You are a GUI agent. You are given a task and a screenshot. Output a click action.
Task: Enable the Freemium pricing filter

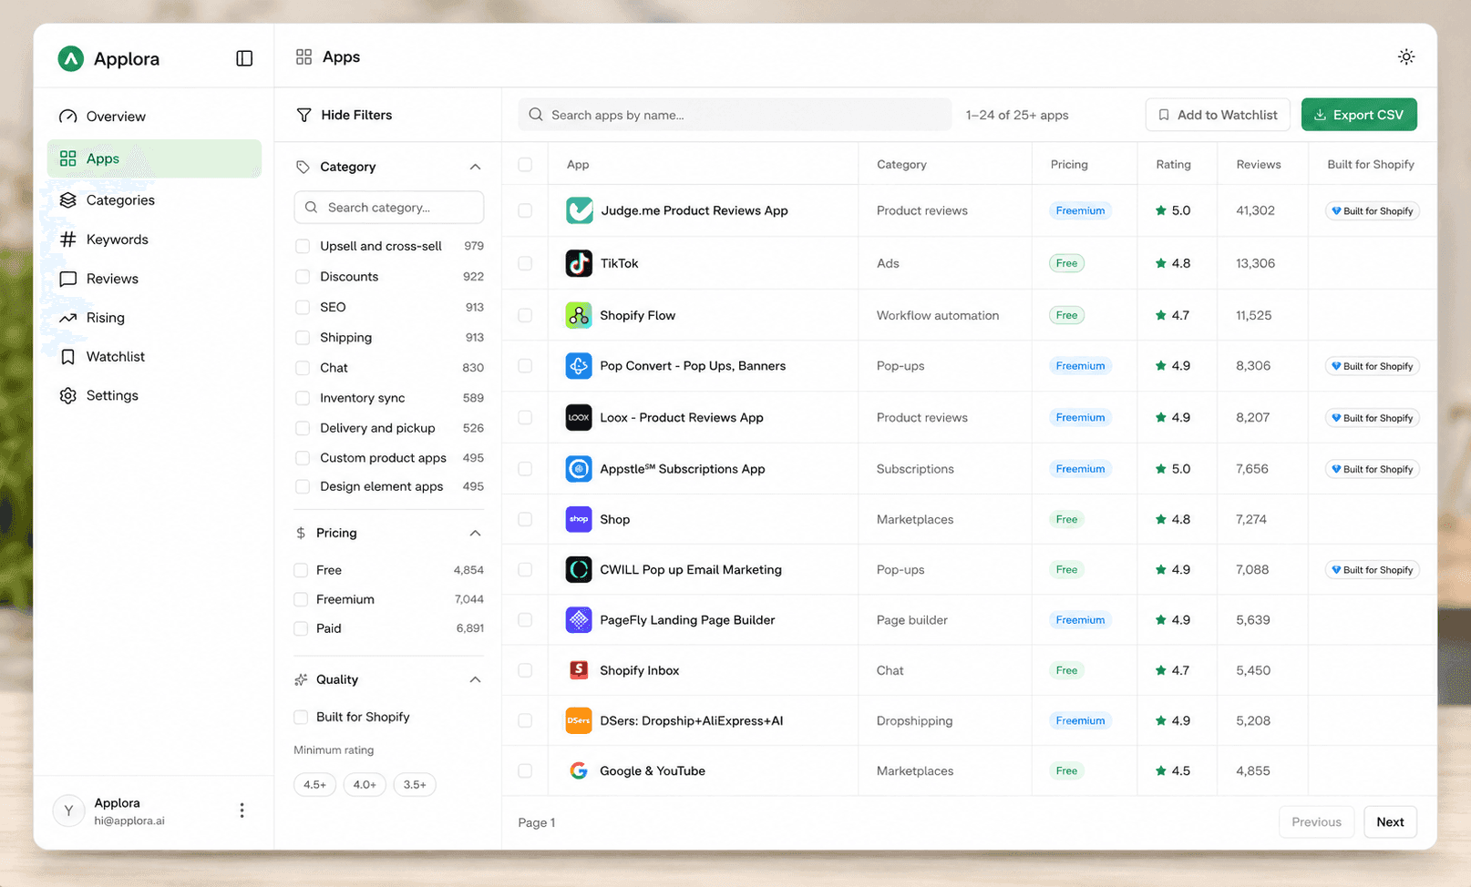301,599
